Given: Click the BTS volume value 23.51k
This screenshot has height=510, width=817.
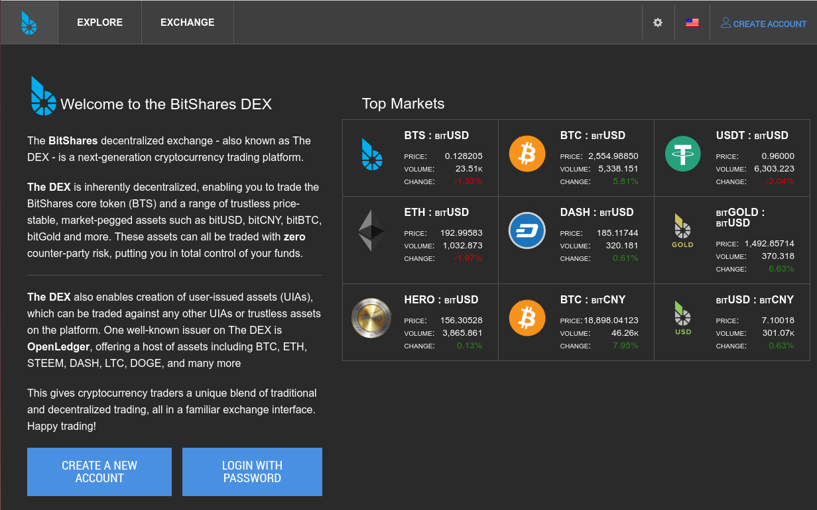Looking at the screenshot, I should tap(469, 169).
